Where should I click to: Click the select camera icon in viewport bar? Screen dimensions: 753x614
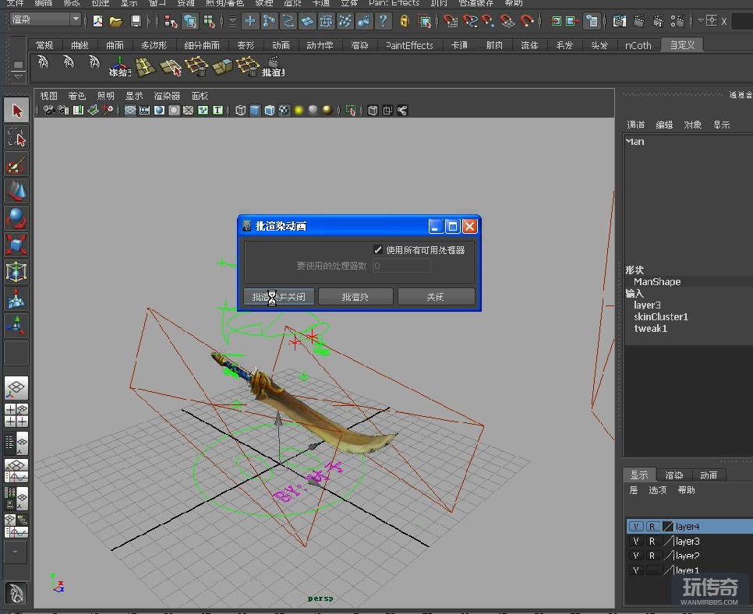(48, 111)
